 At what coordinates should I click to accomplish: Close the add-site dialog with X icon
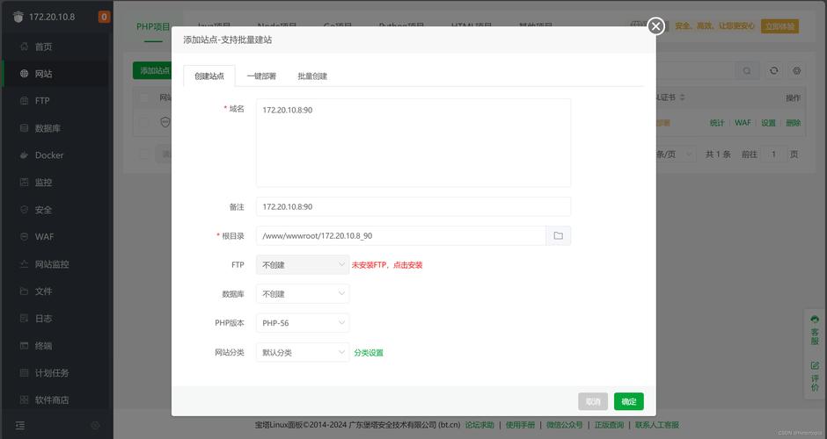tap(655, 25)
